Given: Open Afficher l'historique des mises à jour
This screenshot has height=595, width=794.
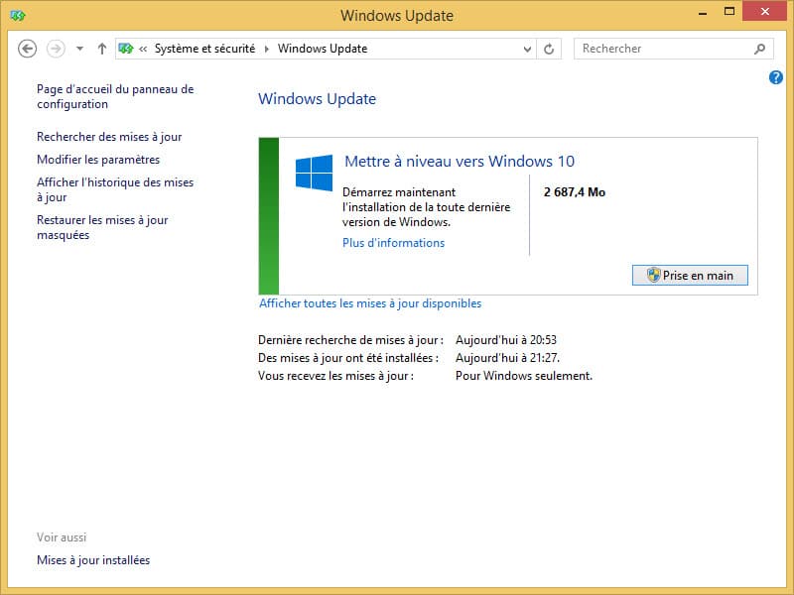Looking at the screenshot, I should tap(115, 189).
